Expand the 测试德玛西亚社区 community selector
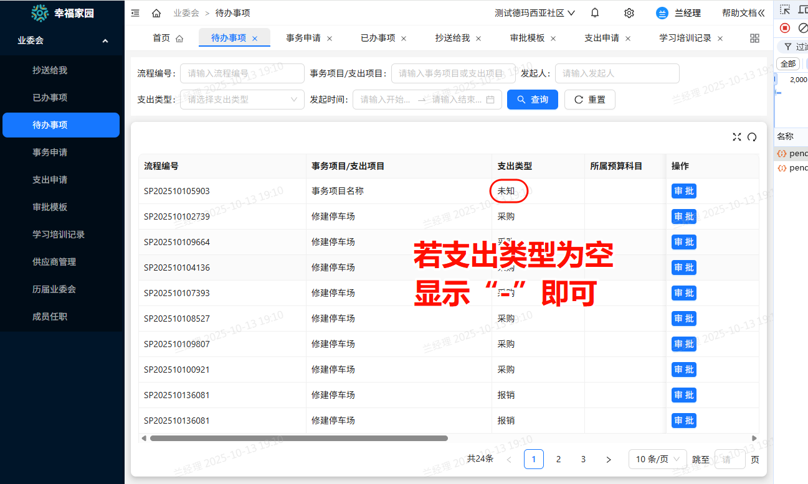The image size is (808, 484). coord(535,13)
